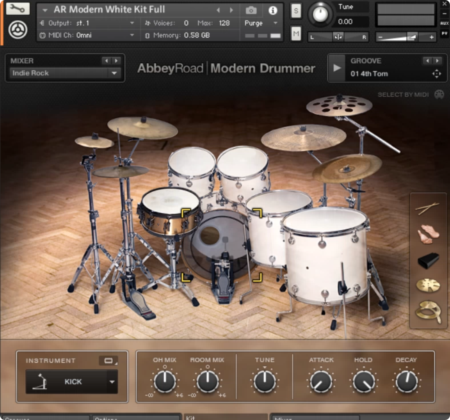Select the cowbell percussion icon

428,260
